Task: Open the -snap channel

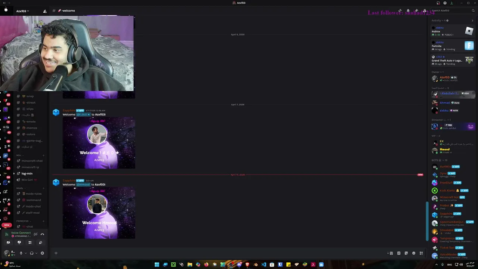Action: click(31, 96)
